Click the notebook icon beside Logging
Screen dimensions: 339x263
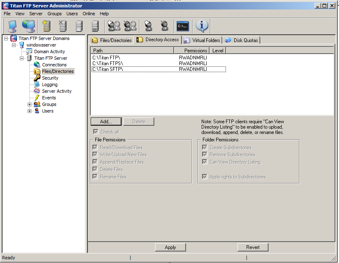point(37,85)
